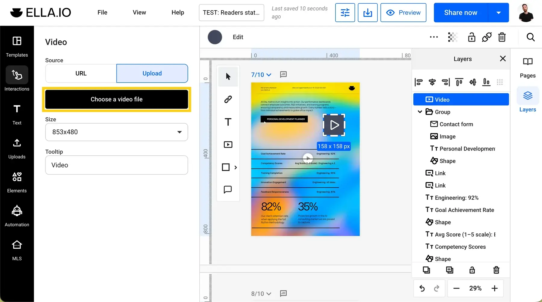Open the Templates sidebar panel
The height and width of the screenshot is (302, 542).
click(17, 46)
